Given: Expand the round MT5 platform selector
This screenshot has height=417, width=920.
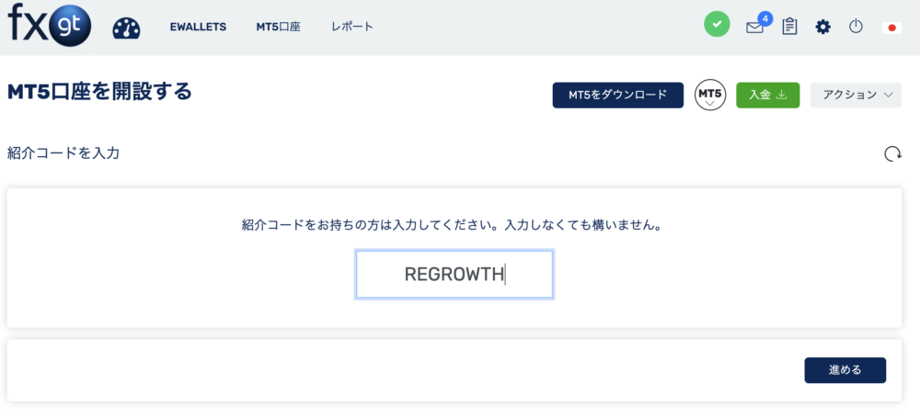Looking at the screenshot, I should pyautogui.click(x=709, y=95).
